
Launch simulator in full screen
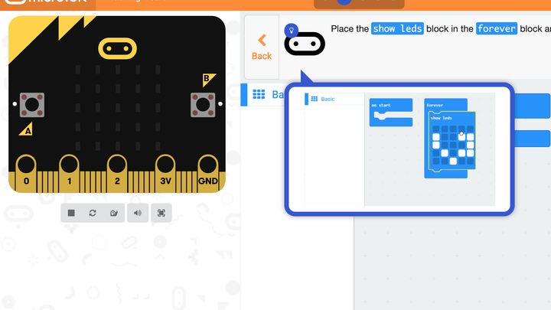[161, 213]
